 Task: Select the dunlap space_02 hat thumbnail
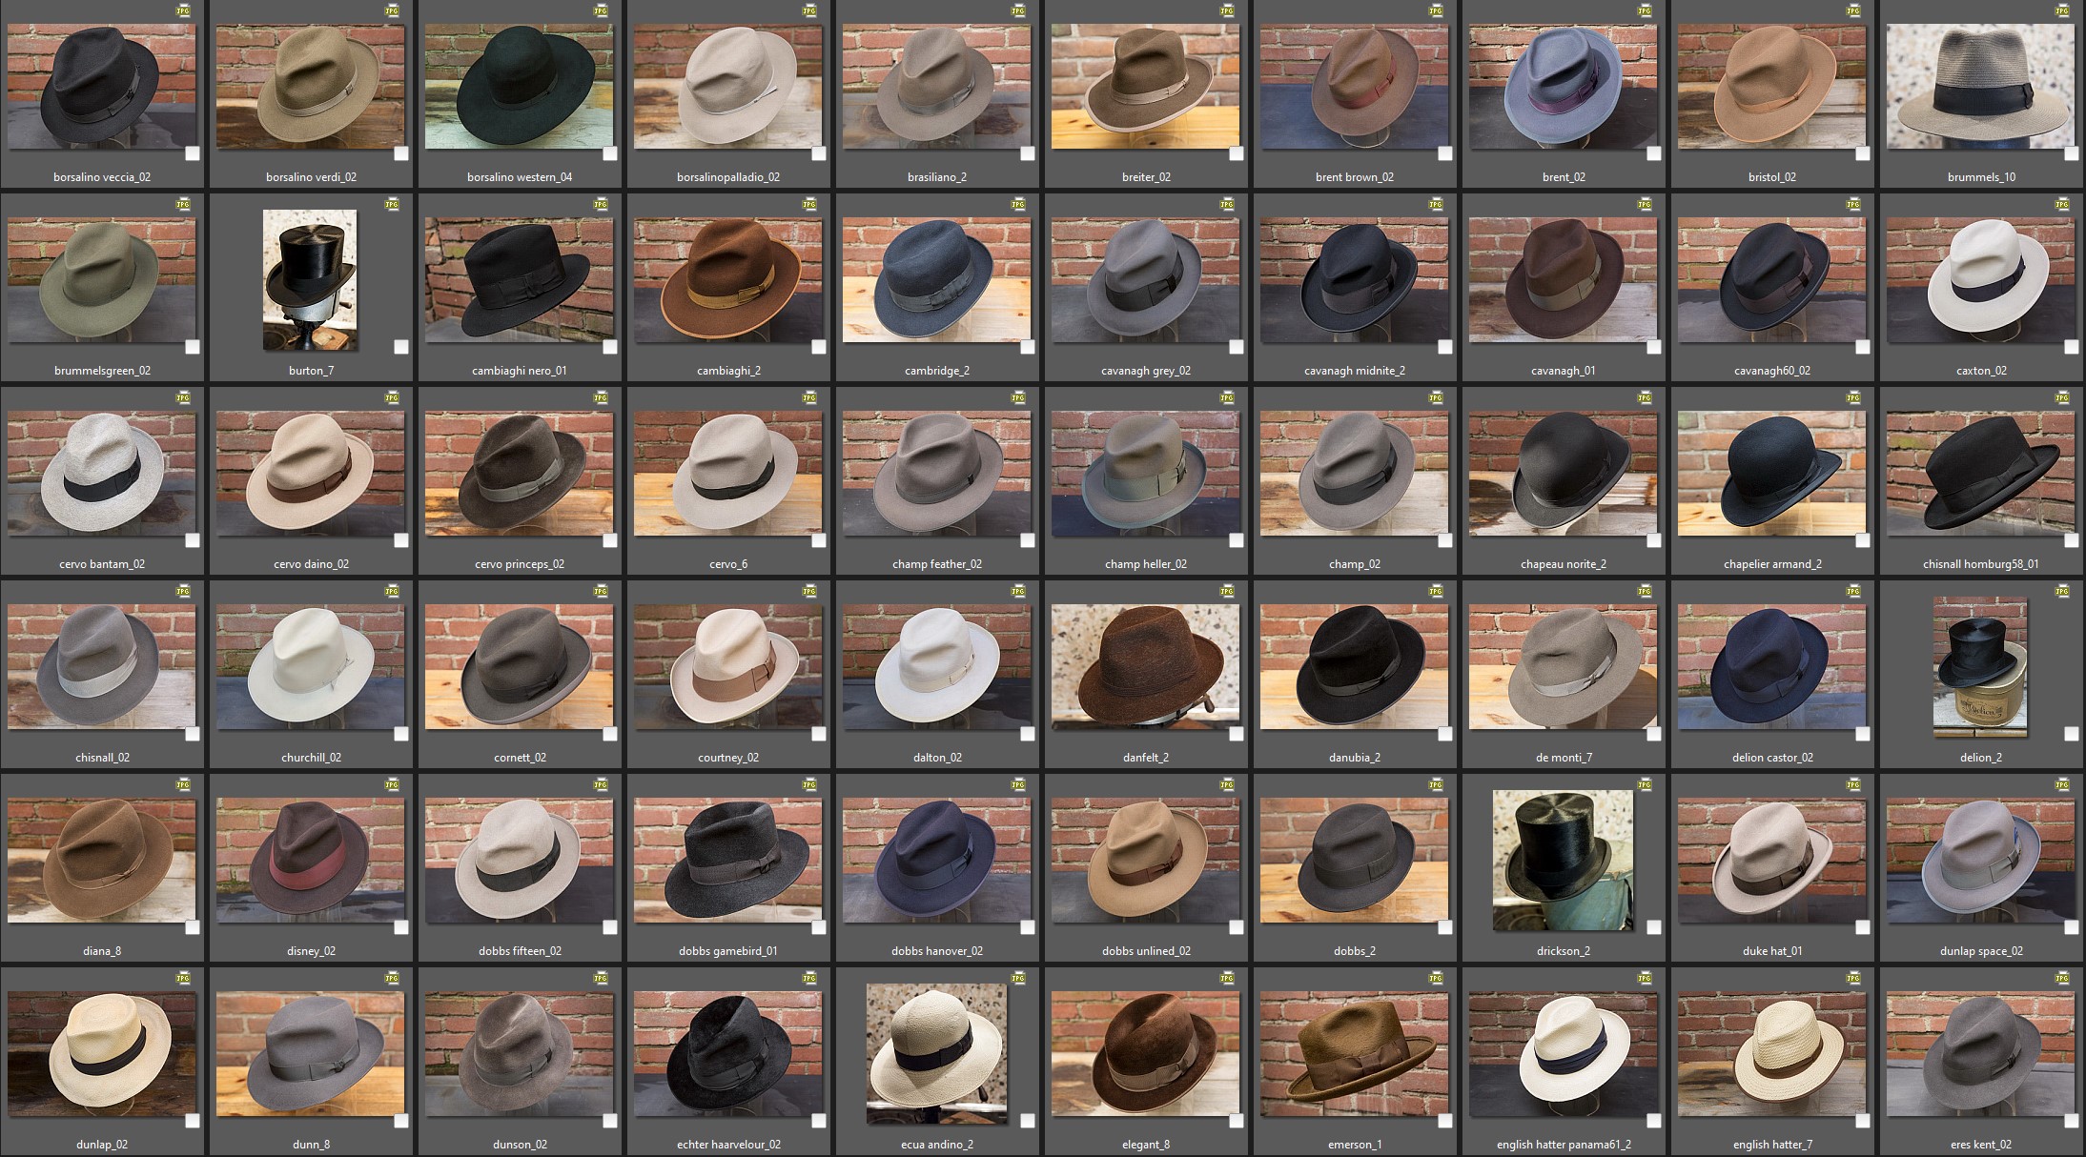tap(1980, 861)
